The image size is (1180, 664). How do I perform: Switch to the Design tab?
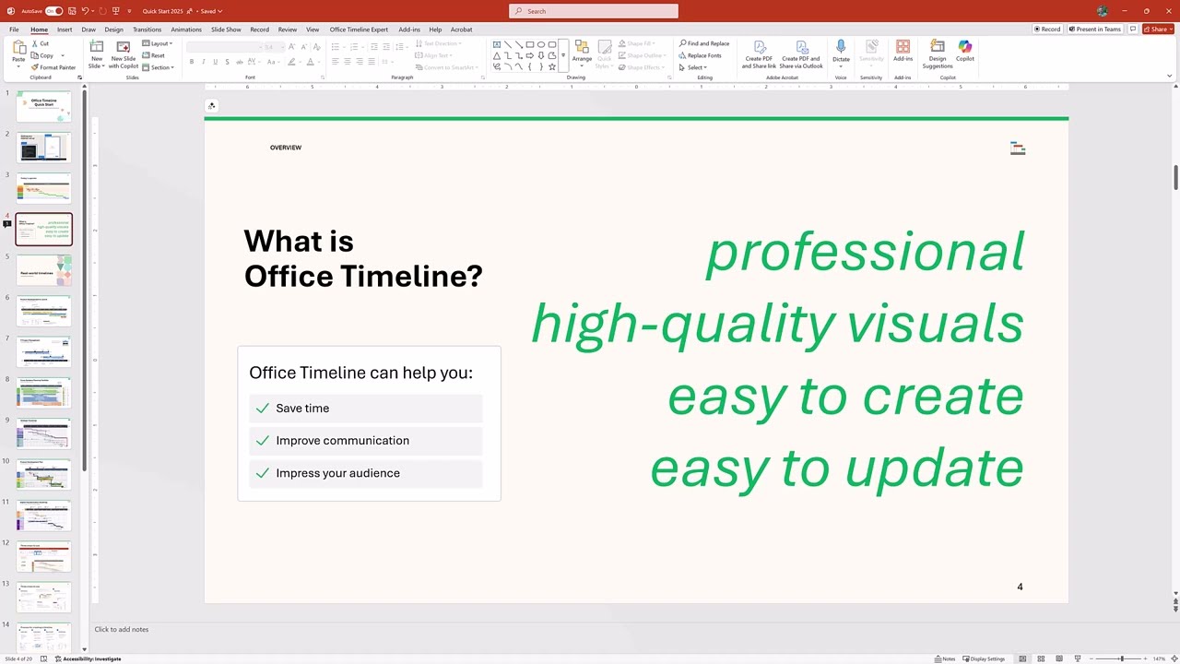pyautogui.click(x=113, y=30)
